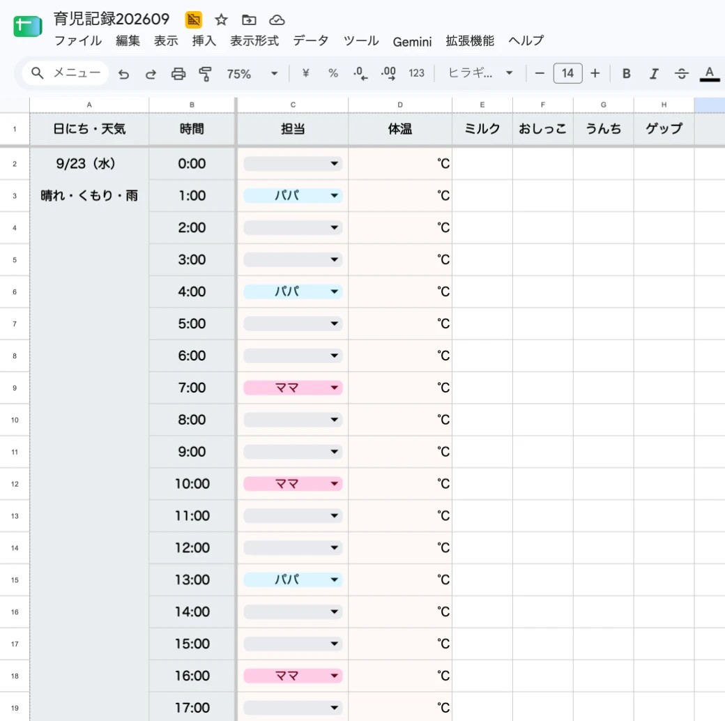Click the font size field showing 14

coord(567,73)
